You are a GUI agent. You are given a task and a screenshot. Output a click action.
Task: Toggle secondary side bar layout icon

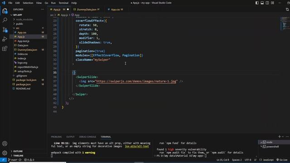point(267,3)
